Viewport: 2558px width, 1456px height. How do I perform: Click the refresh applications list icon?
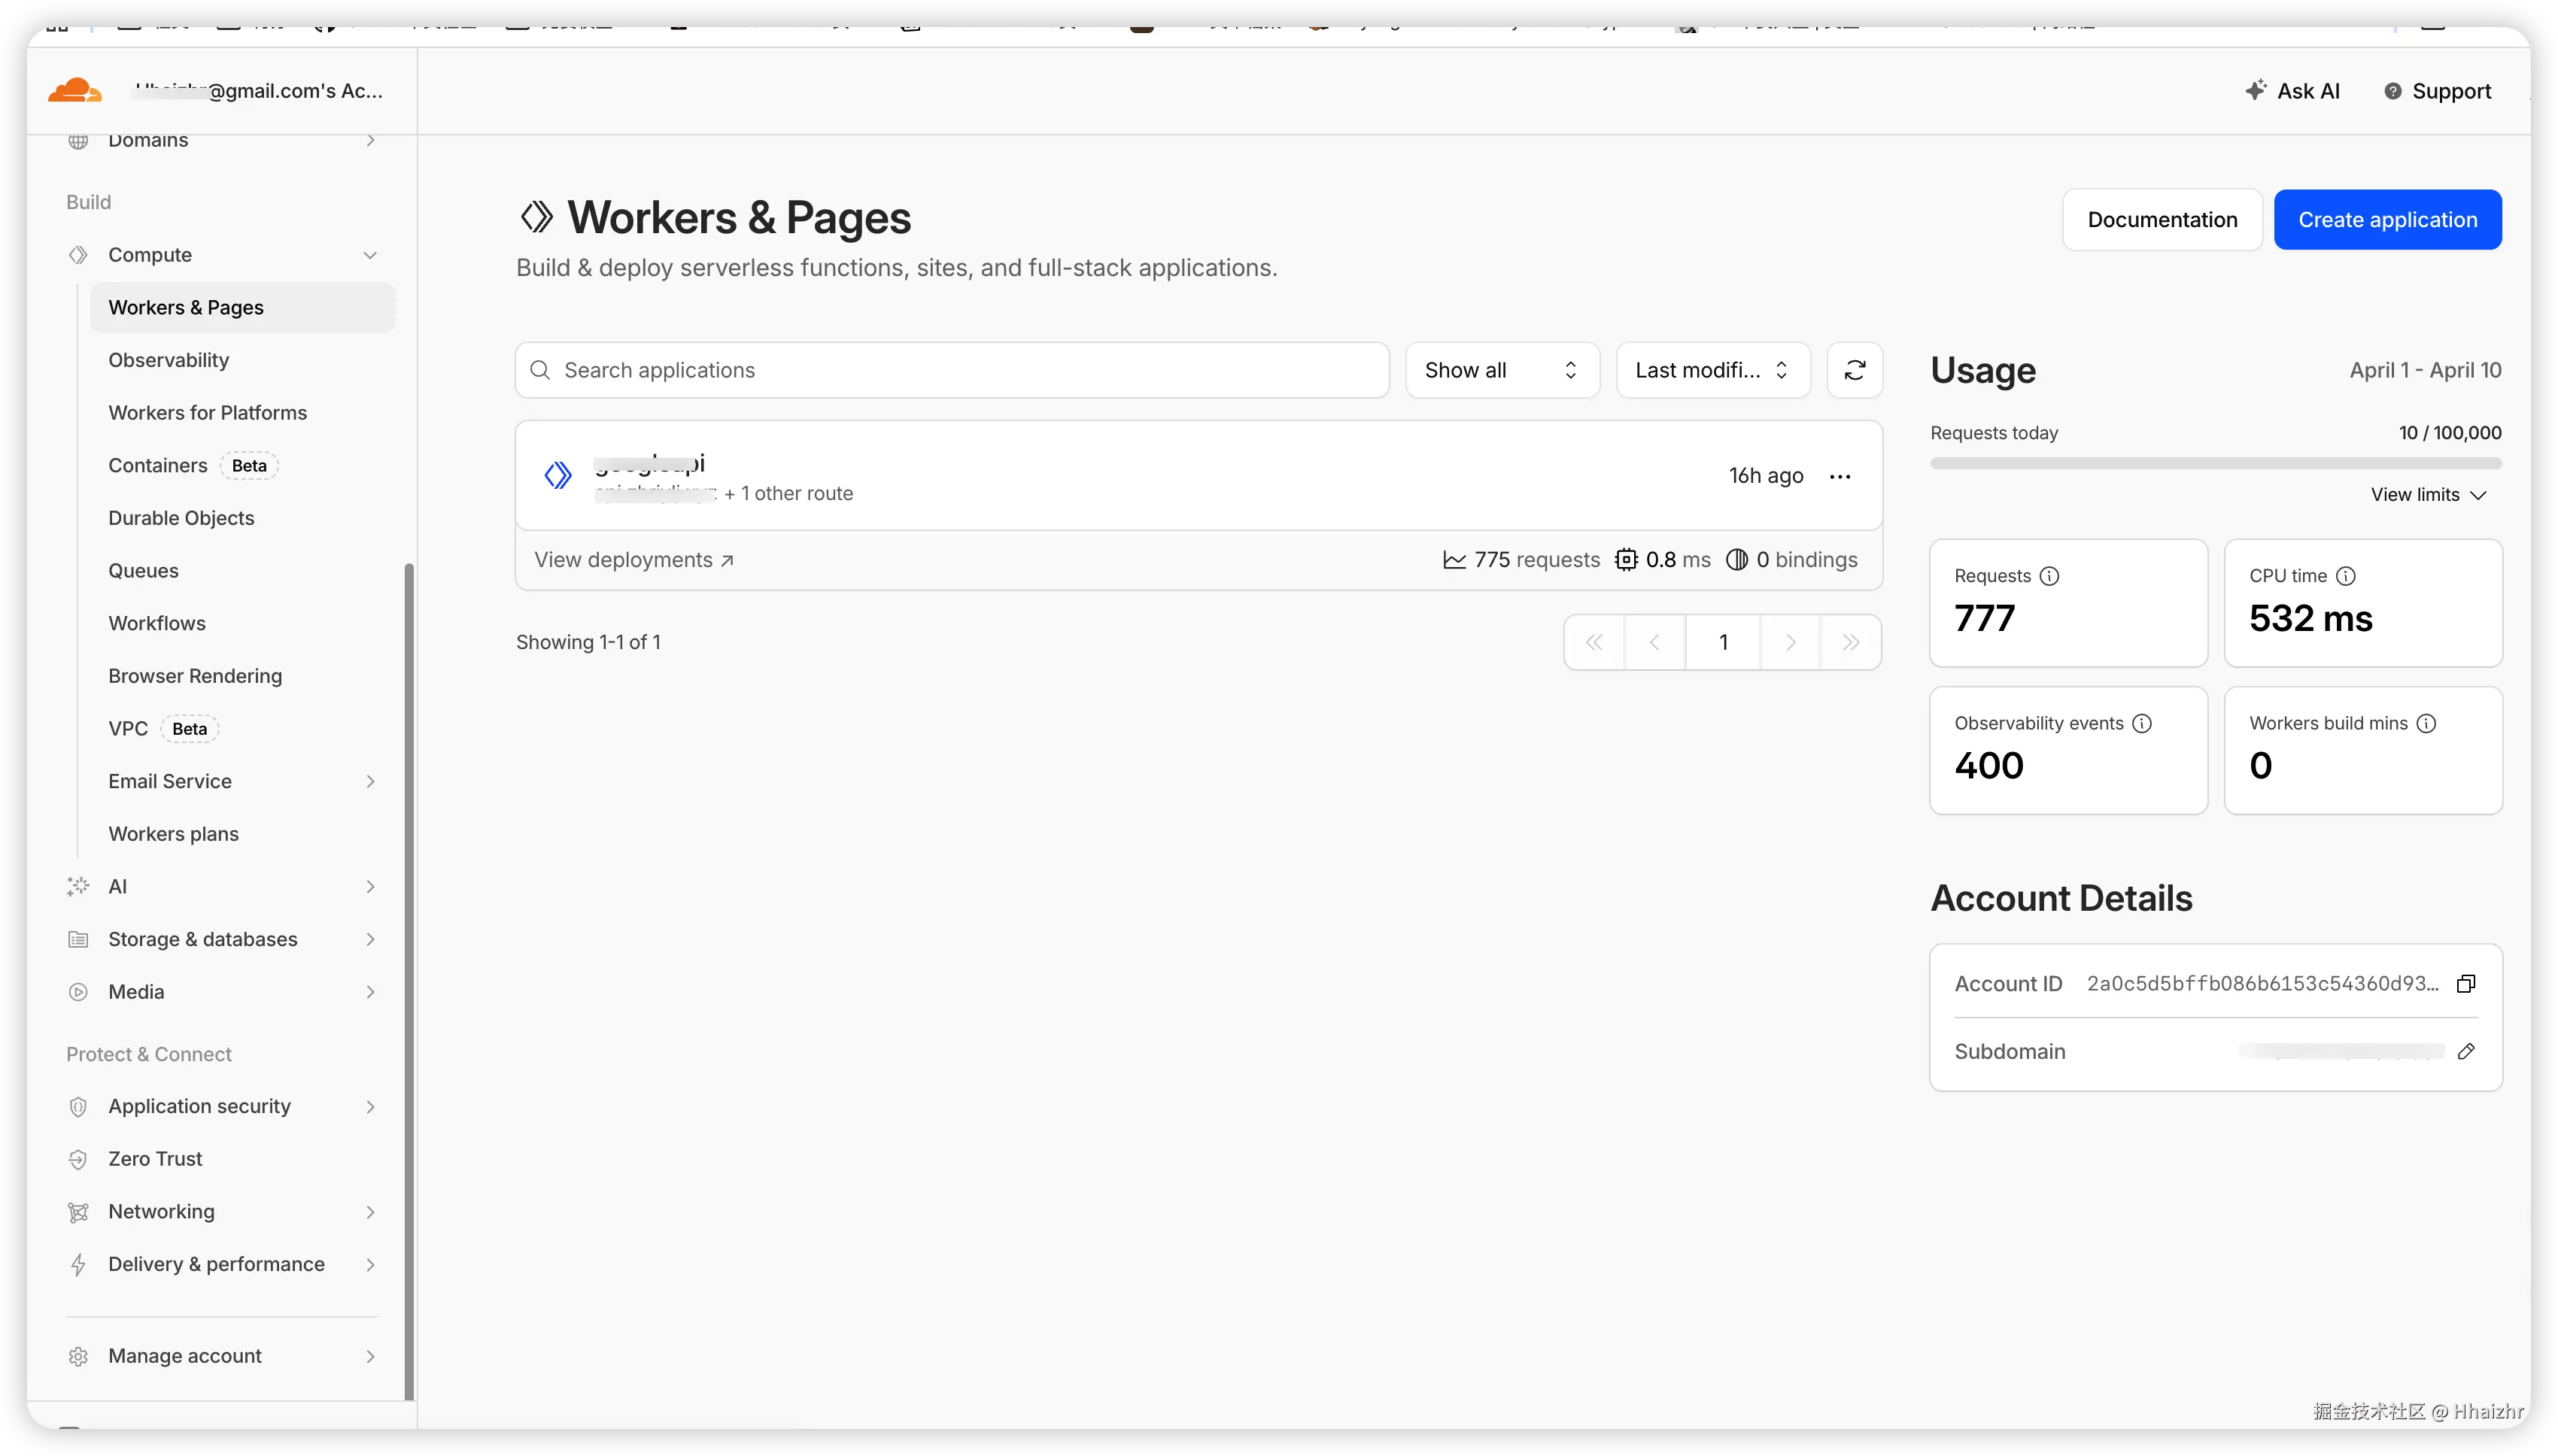point(1854,370)
